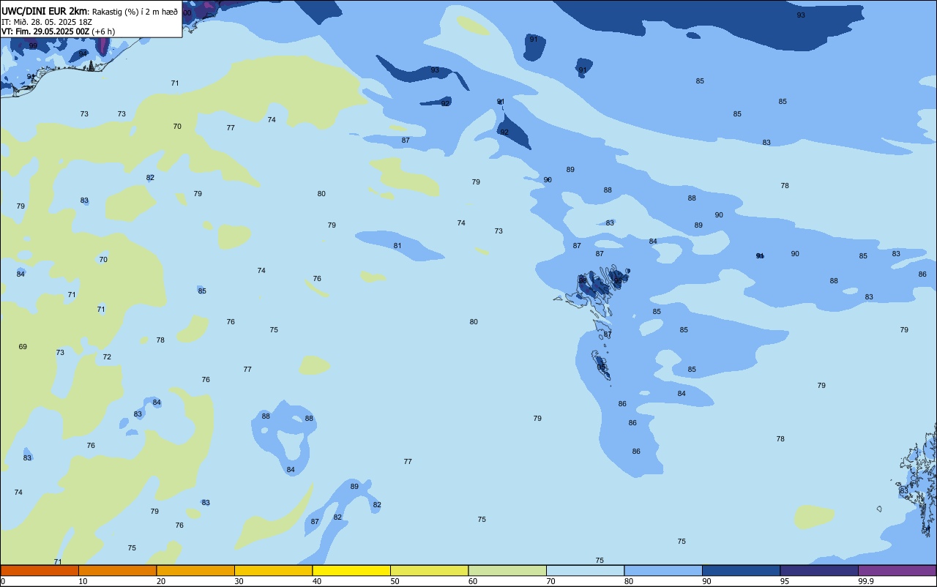Click the humidity value '69' on the map
The width and height of the screenshot is (937, 587).
pyautogui.click(x=23, y=347)
